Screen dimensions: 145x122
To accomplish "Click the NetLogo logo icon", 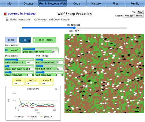I will [x=5, y=14].
